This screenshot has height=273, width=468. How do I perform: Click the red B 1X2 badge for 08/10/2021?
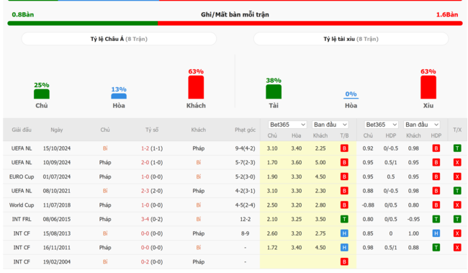(344, 191)
